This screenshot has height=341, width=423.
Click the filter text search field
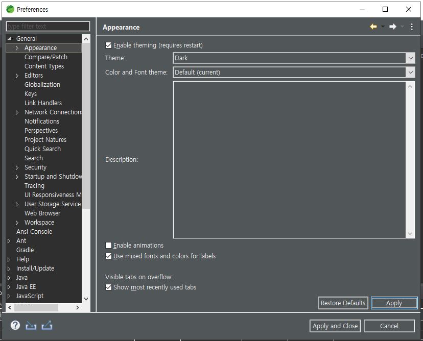point(48,27)
